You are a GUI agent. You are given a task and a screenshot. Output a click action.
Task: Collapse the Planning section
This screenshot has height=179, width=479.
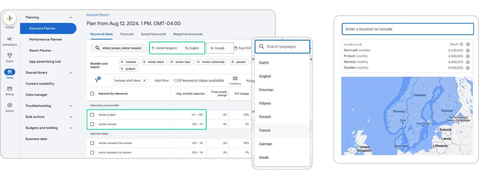point(71,18)
